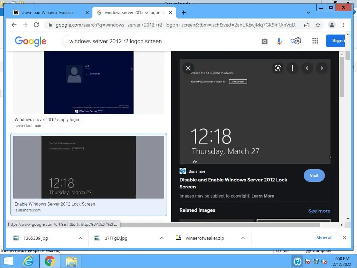The height and width of the screenshot is (268, 357).
Task: Go back with the browser back arrow
Action: click(x=14, y=25)
